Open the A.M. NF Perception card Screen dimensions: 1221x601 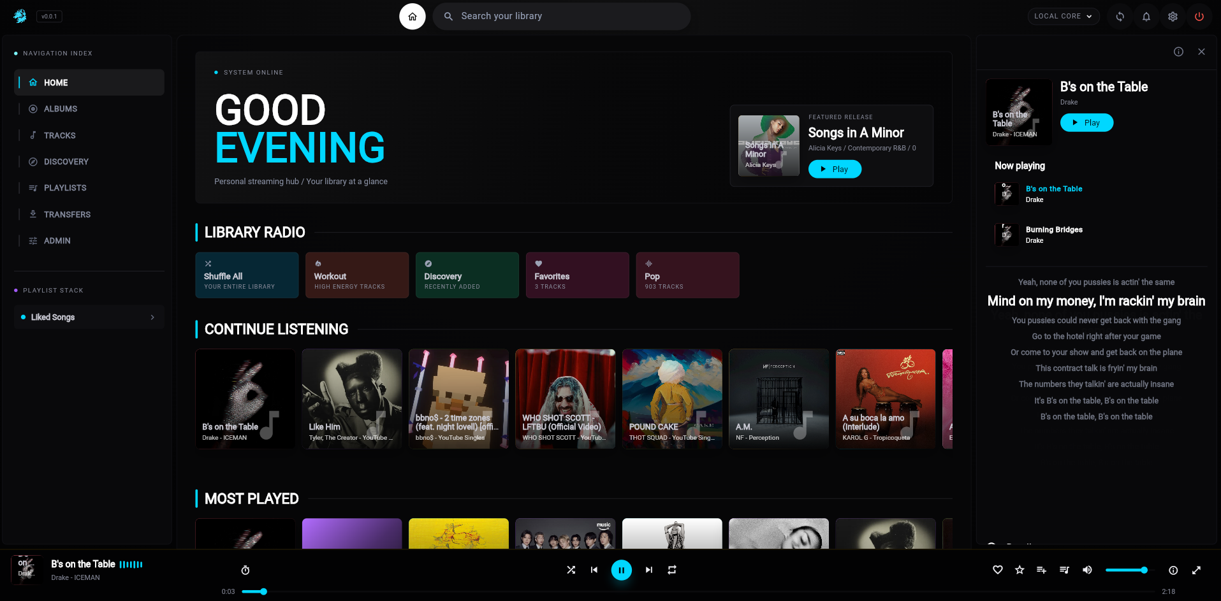point(779,399)
